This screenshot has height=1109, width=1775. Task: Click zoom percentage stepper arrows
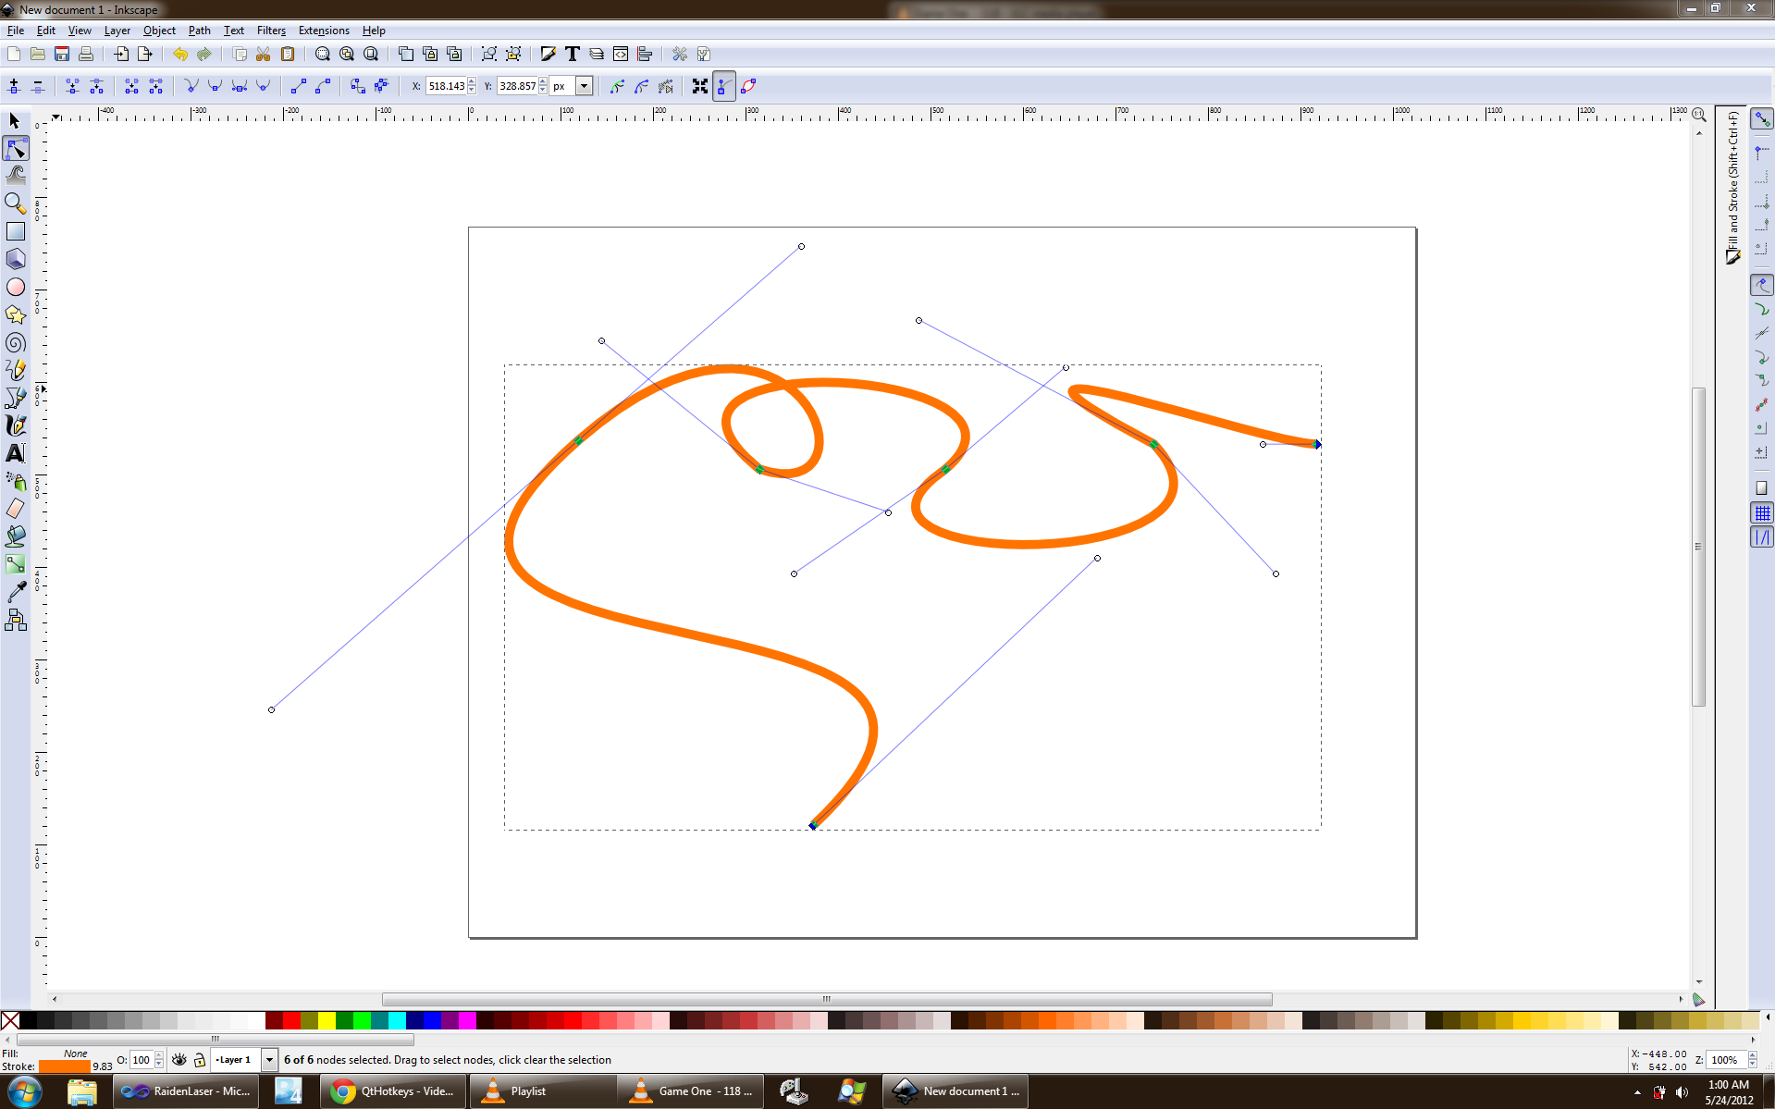click(1752, 1060)
